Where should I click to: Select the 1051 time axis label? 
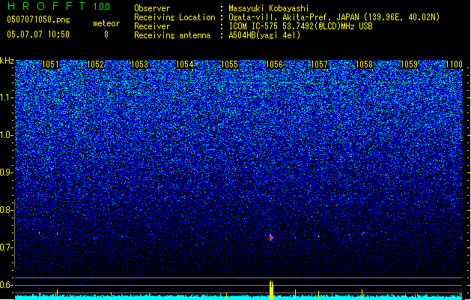pos(50,64)
